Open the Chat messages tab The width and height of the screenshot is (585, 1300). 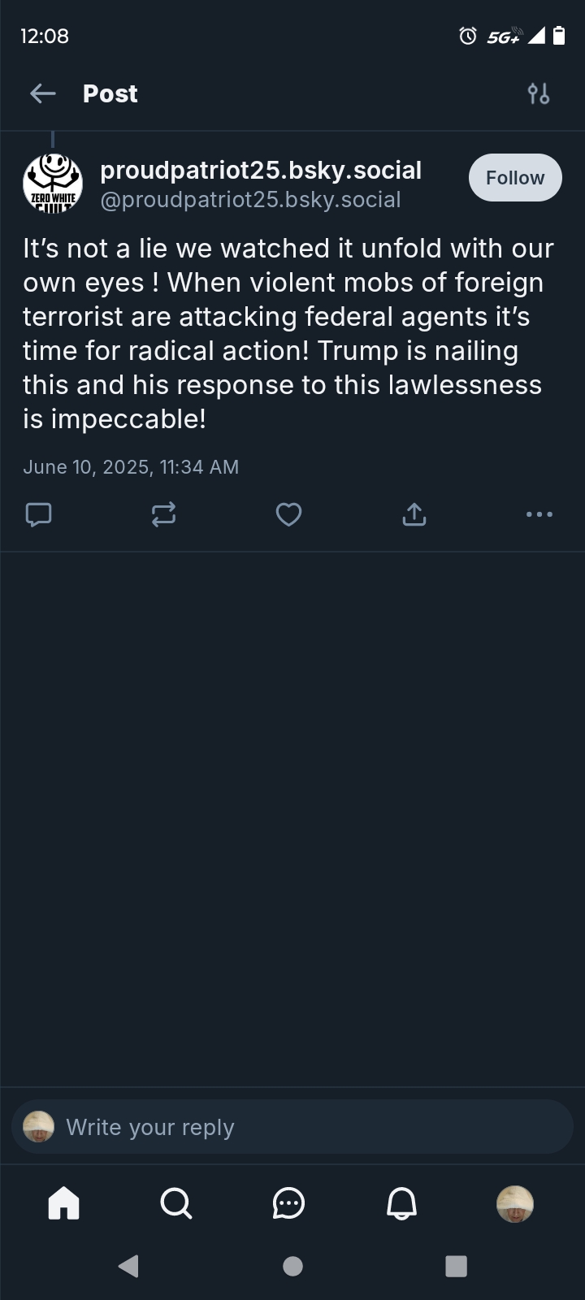(x=288, y=1203)
